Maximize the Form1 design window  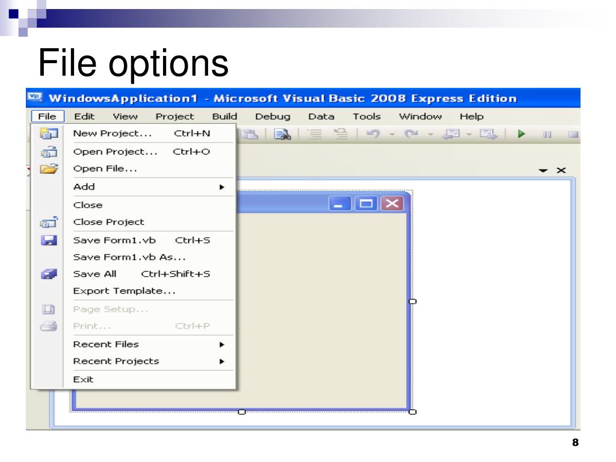pyautogui.click(x=366, y=203)
